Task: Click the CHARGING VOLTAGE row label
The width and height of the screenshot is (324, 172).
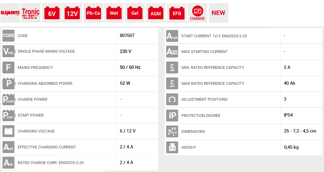Action: pyautogui.click(x=36, y=131)
